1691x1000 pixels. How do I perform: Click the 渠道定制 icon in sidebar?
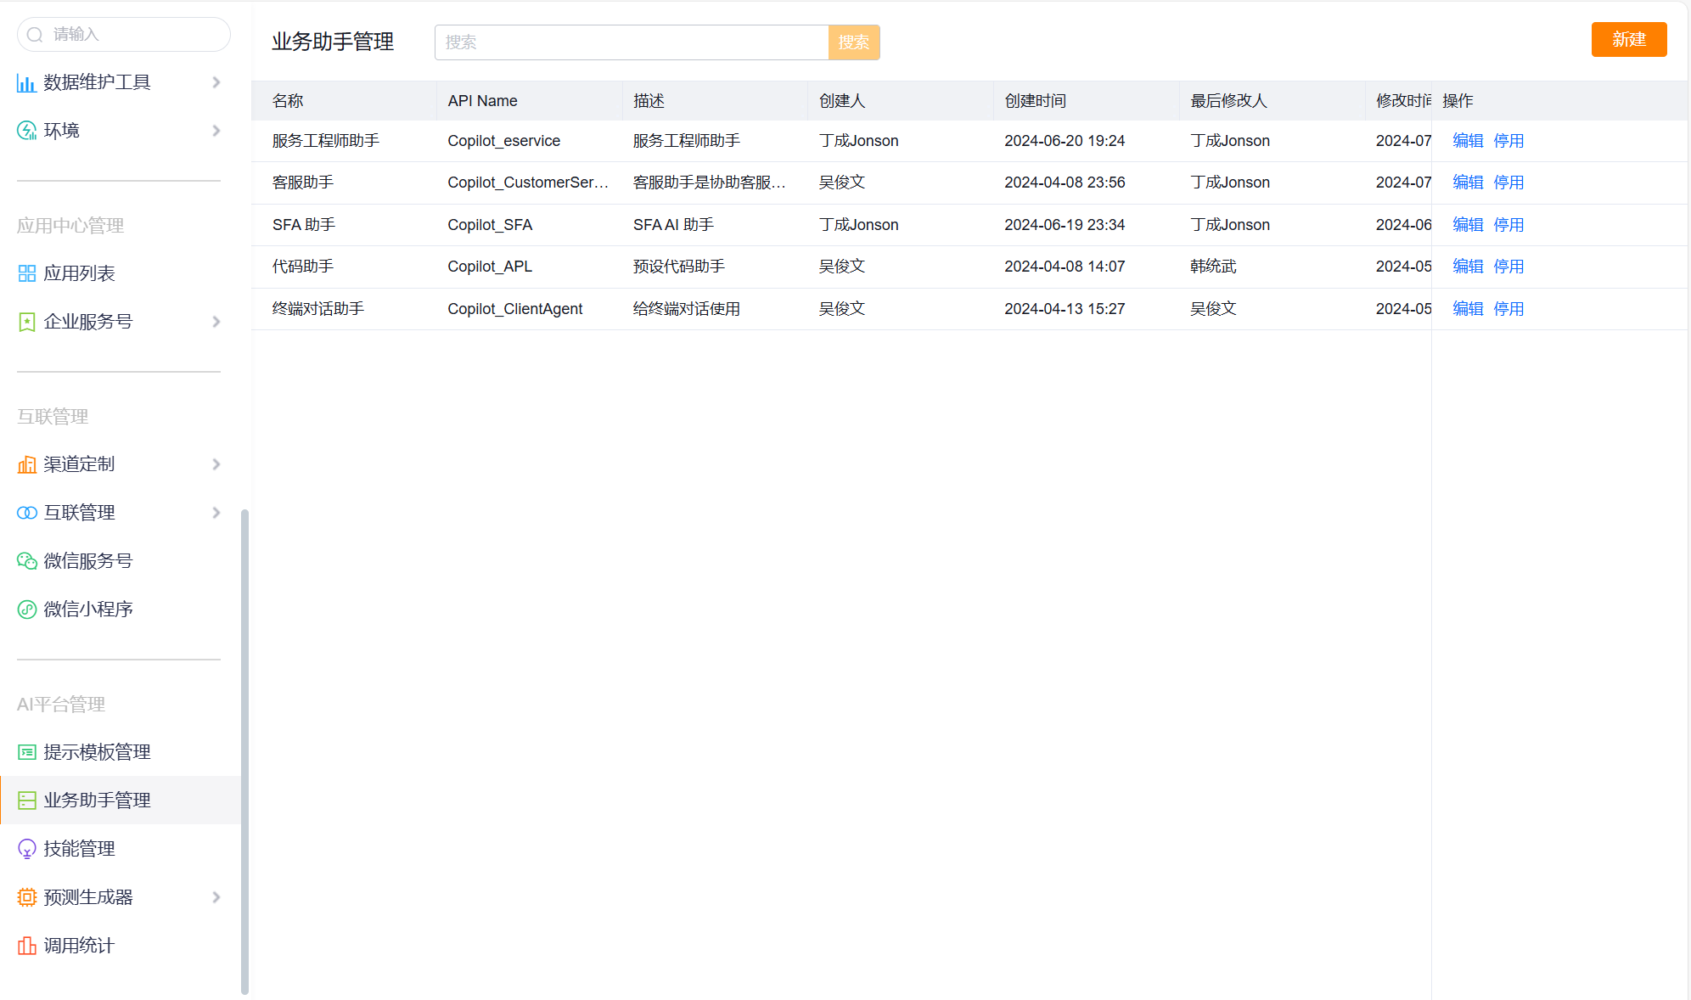[26, 464]
